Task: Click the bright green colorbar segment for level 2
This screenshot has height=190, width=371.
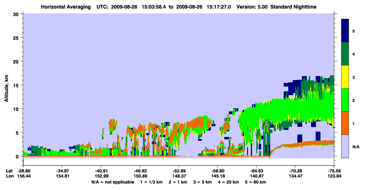Action: coord(345,100)
